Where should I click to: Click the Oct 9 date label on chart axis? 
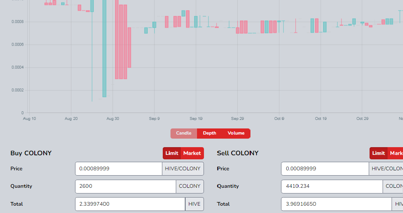[279, 119]
